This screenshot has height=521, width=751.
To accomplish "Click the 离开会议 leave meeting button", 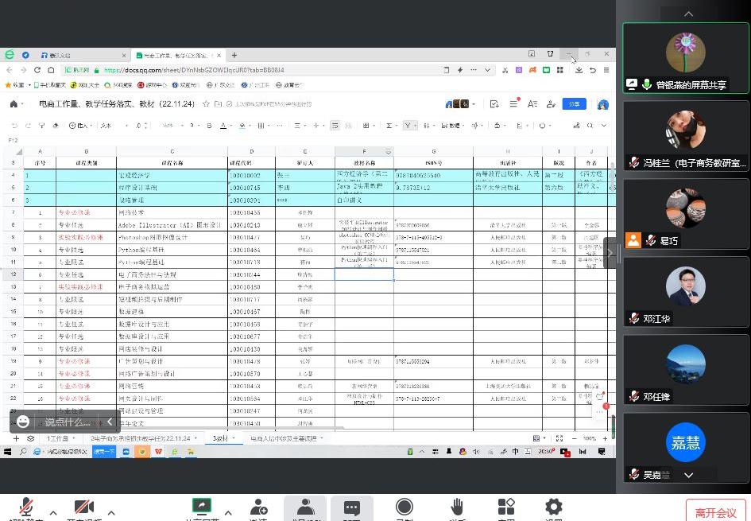I will click(x=715, y=513).
